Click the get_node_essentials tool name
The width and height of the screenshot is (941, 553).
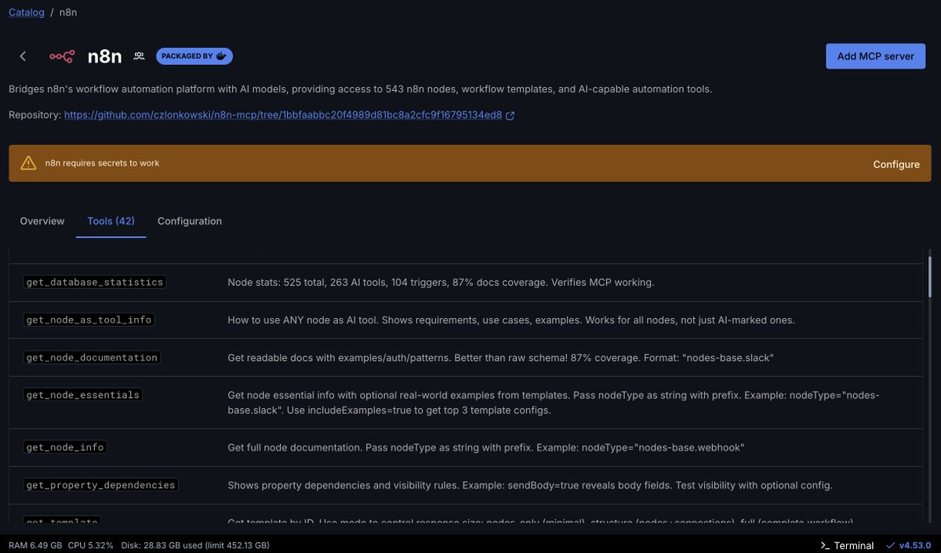[x=83, y=395]
